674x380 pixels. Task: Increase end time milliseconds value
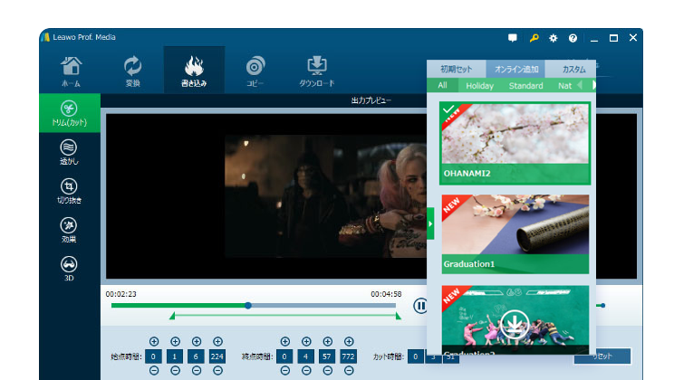tap(349, 341)
